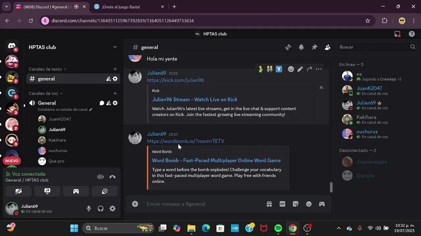This screenshot has height=236, width=421.
Task: Open File Explorer from the taskbar
Action: point(191,228)
